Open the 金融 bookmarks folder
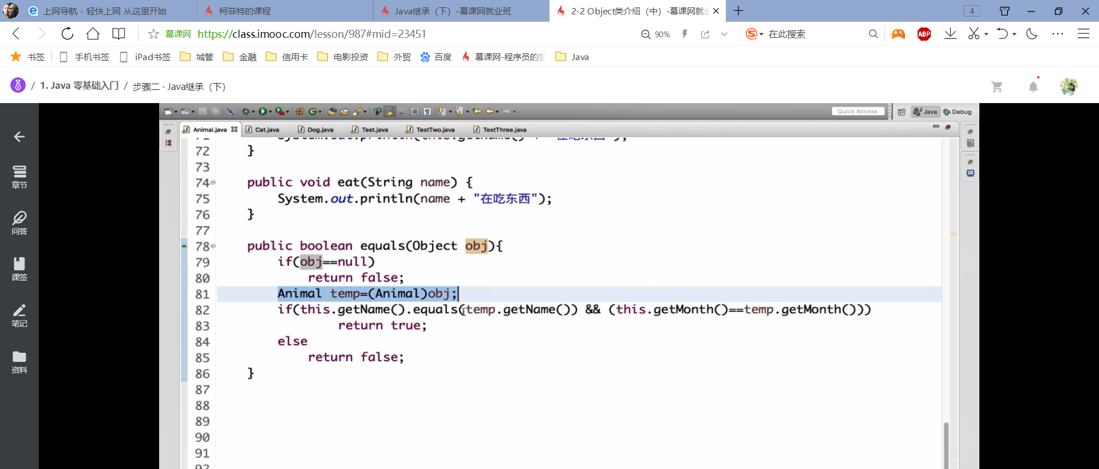 point(239,57)
